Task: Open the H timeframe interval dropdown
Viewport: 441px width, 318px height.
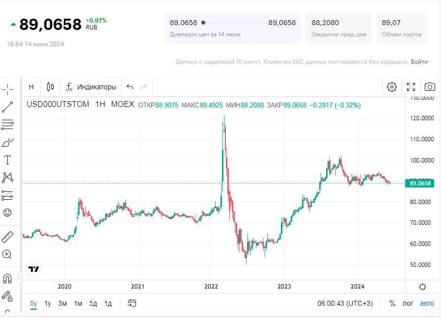Action: [31, 87]
